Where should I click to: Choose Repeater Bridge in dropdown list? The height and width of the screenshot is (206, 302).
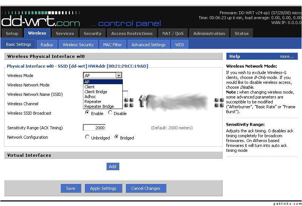pos(99,106)
